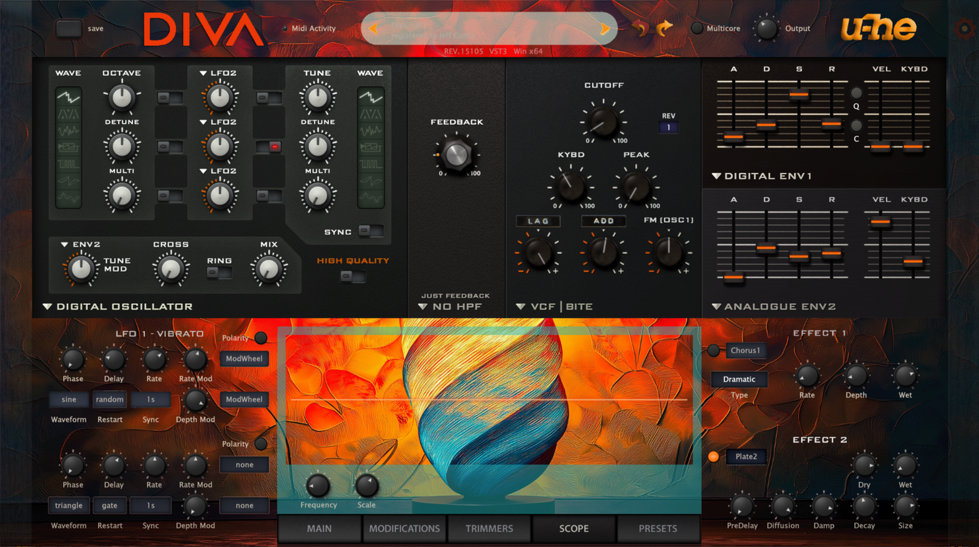Click the Digital Env1 Sustain slider

(x=799, y=95)
